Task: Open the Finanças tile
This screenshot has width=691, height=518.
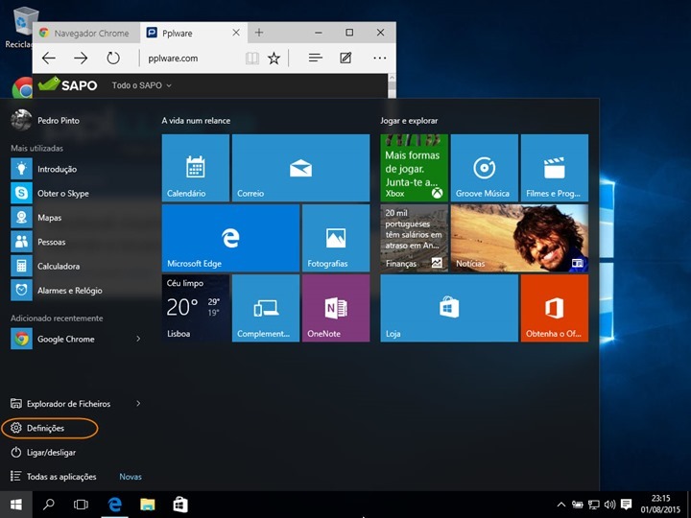Action: point(414,238)
